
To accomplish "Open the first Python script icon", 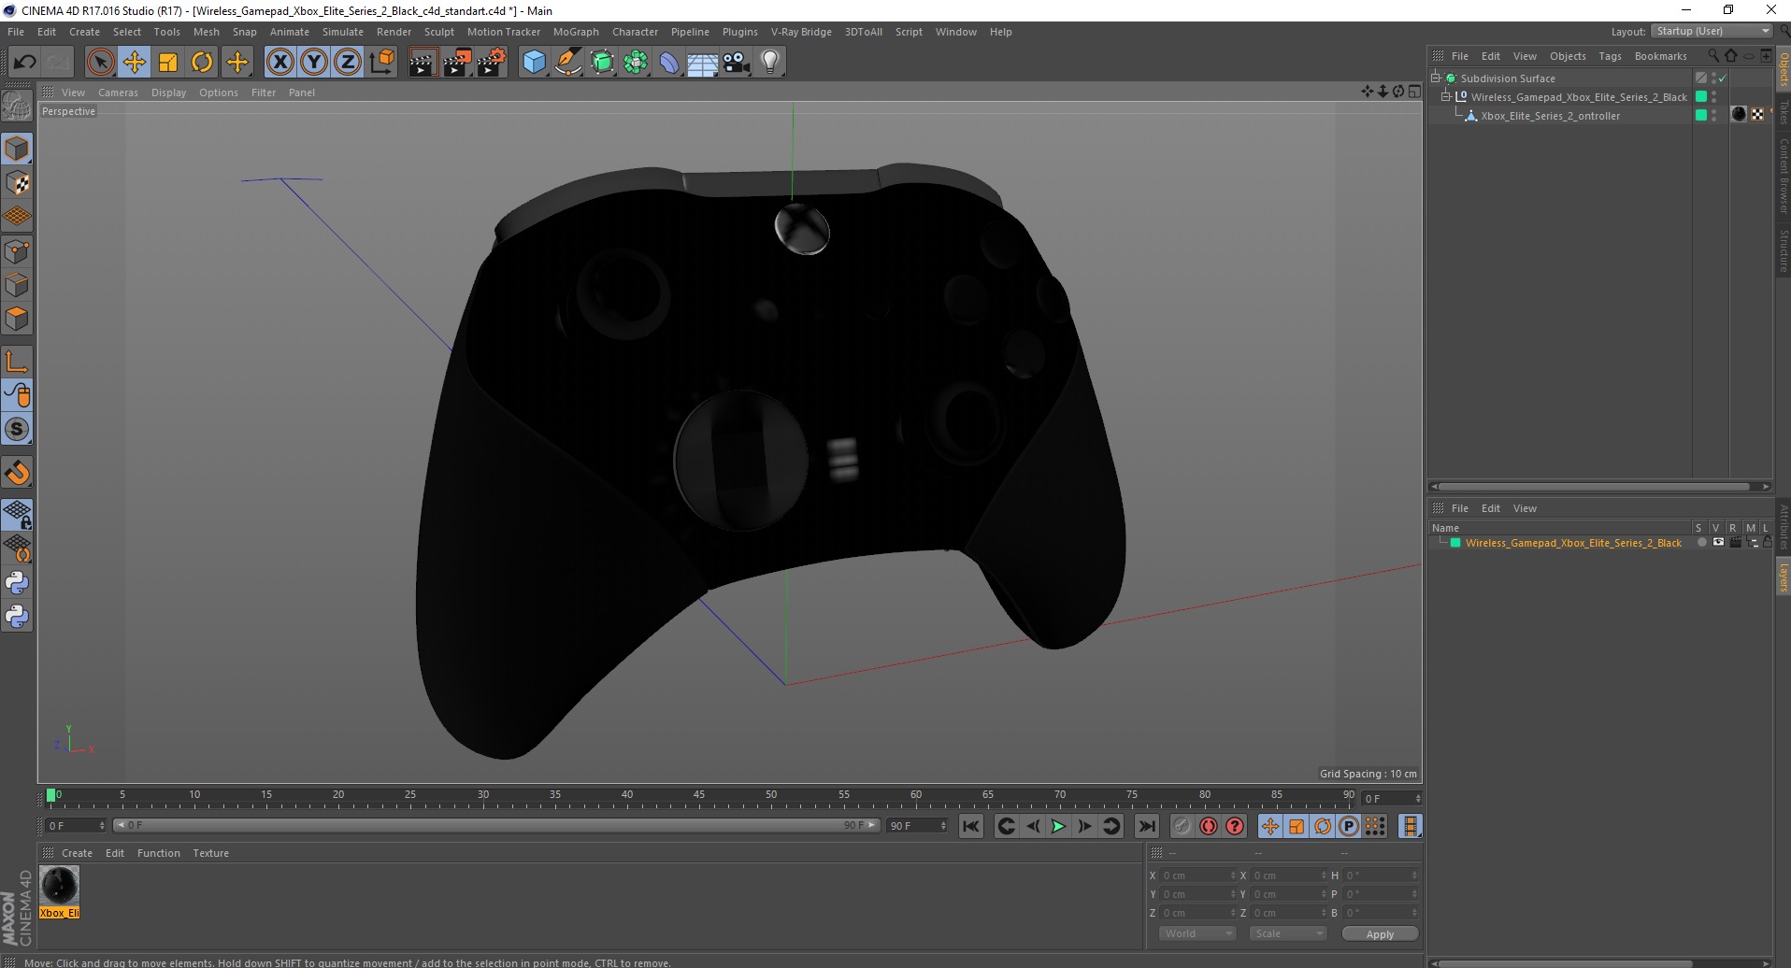I will pyautogui.click(x=17, y=583).
